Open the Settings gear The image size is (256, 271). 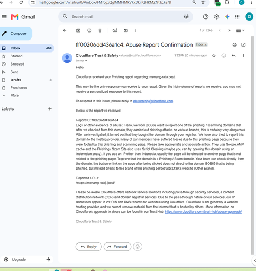[x=216, y=17]
